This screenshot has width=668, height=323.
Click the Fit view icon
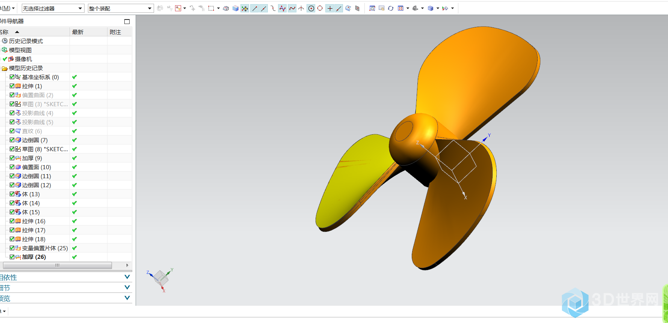(400, 8)
